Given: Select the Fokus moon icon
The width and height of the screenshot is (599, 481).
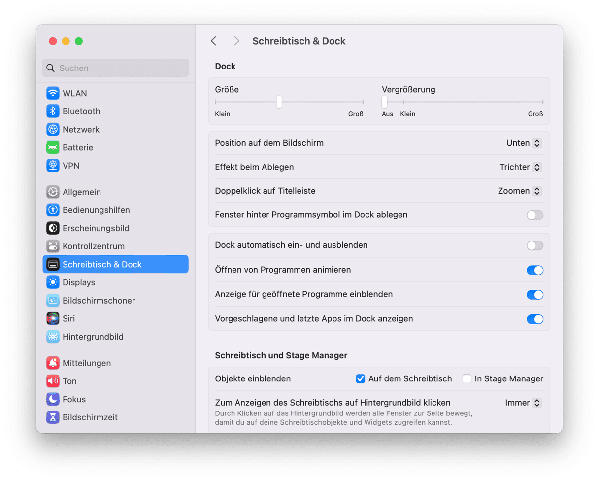Looking at the screenshot, I should pos(53,399).
